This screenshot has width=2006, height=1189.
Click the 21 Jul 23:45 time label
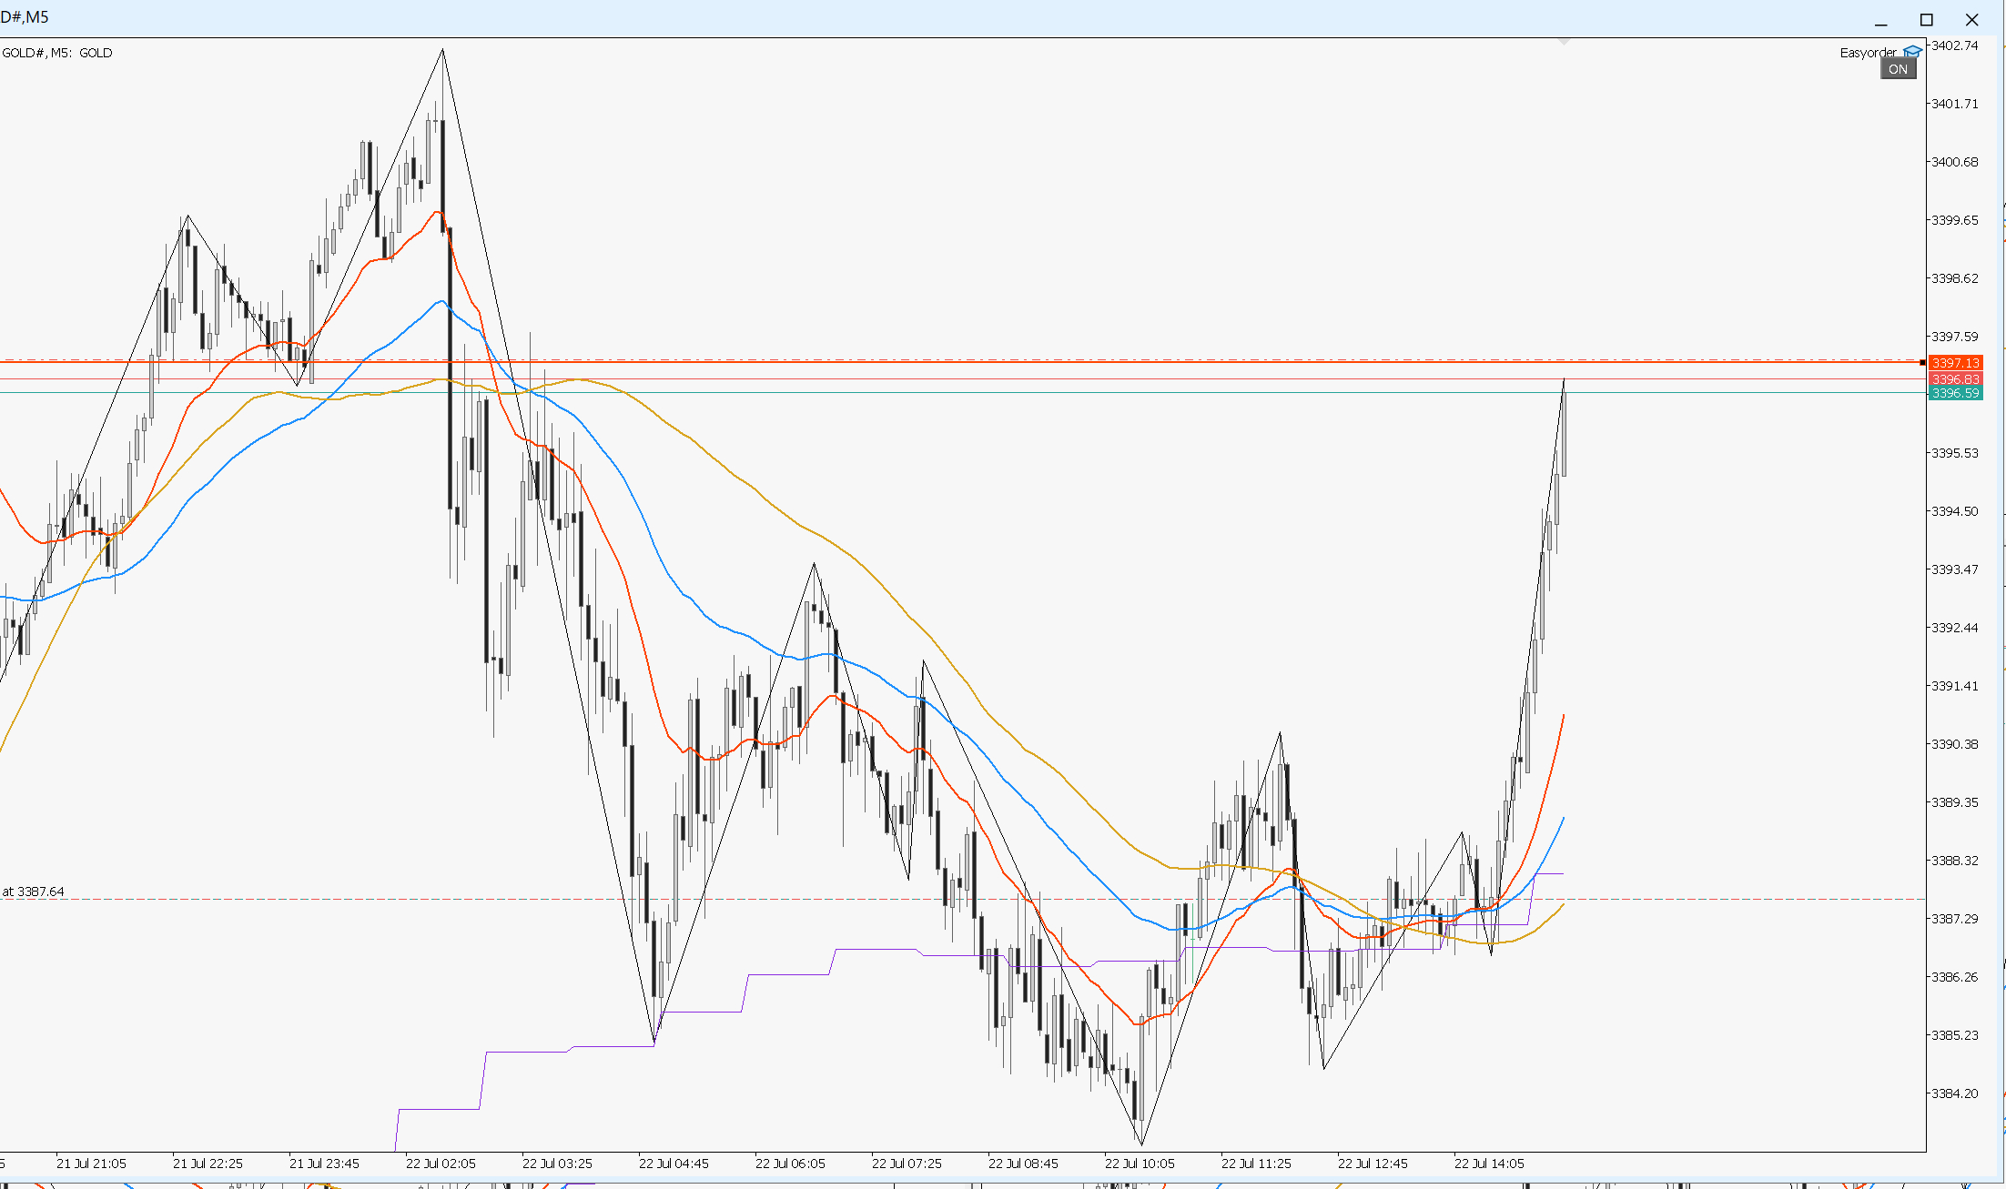[324, 1164]
